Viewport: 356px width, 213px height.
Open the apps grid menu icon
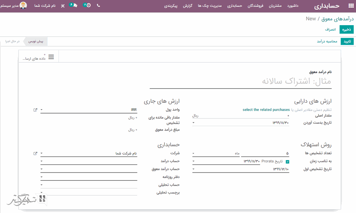tap(351, 6)
